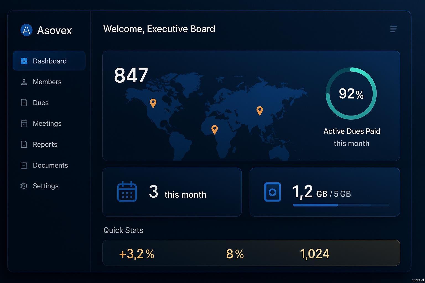Click the storage drive icon
The height and width of the screenshot is (283, 425).
[x=273, y=192]
